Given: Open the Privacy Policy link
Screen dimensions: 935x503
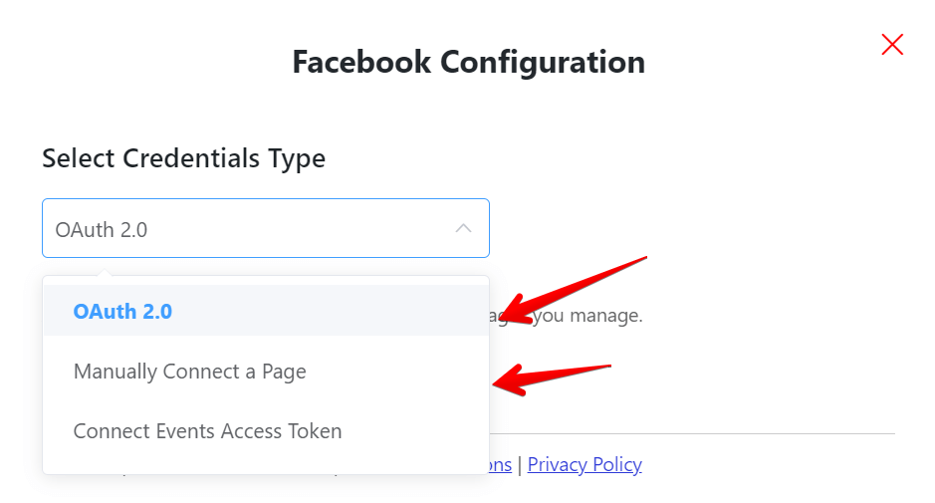Looking at the screenshot, I should click(x=584, y=464).
